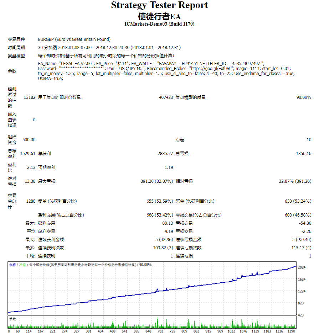Select the 80.13 largest profit trade value
319x335 pixels.
click(168, 223)
